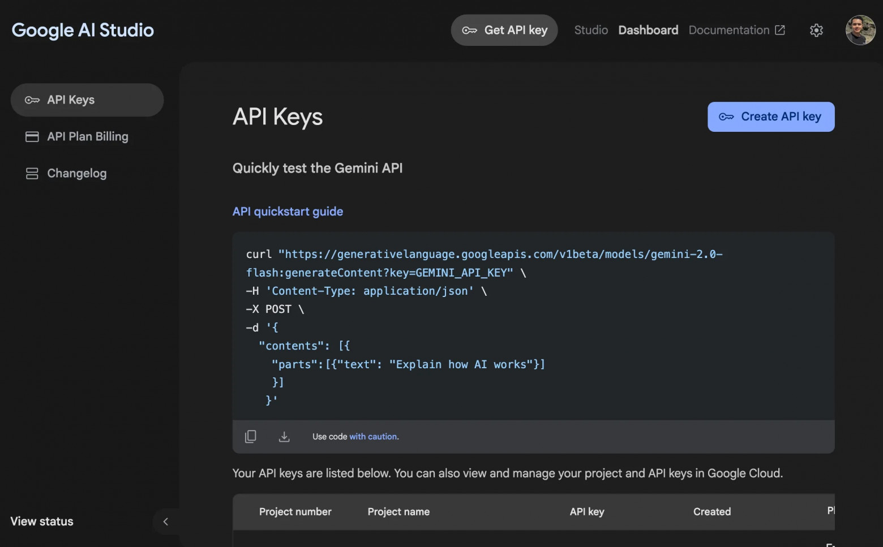
Task: Click the Documentation external-link icon
Action: click(781, 29)
